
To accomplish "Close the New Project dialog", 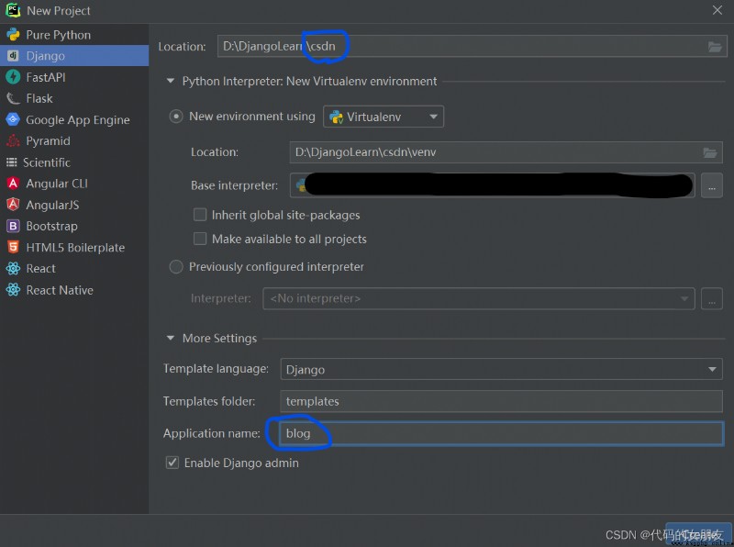I will click(717, 10).
